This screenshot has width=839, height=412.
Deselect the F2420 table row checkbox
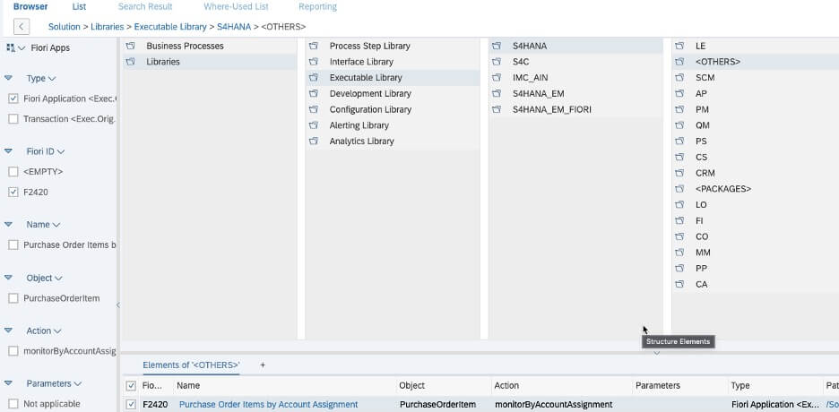coord(131,405)
